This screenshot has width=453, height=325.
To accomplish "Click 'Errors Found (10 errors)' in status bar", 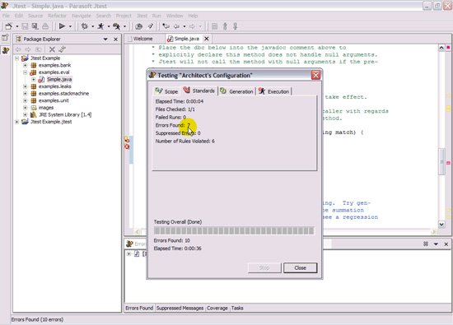I will point(37,319).
